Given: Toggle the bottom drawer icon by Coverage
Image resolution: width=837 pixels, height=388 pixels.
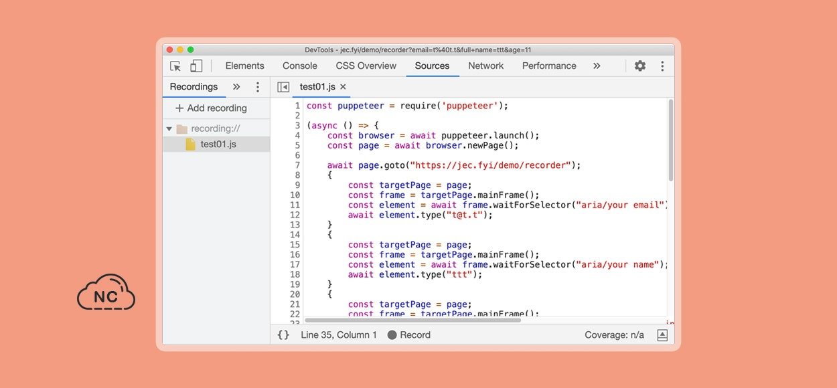Looking at the screenshot, I should click(662, 335).
